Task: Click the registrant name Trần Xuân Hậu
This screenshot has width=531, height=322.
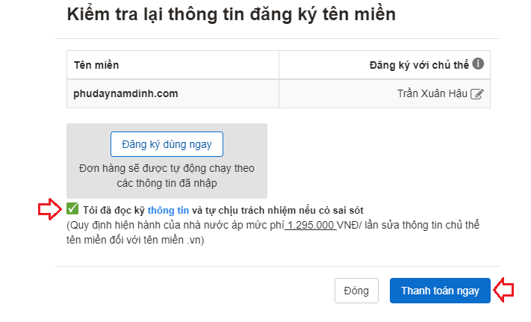Action: pyautogui.click(x=432, y=93)
